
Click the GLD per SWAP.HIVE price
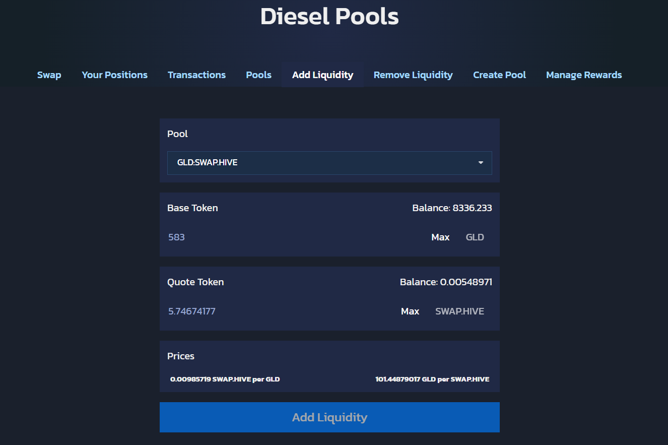tap(432, 379)
